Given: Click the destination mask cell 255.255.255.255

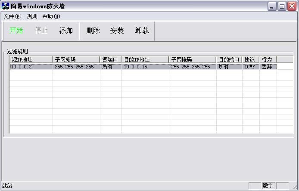Looking at the screenshot, I should point(193,67).
